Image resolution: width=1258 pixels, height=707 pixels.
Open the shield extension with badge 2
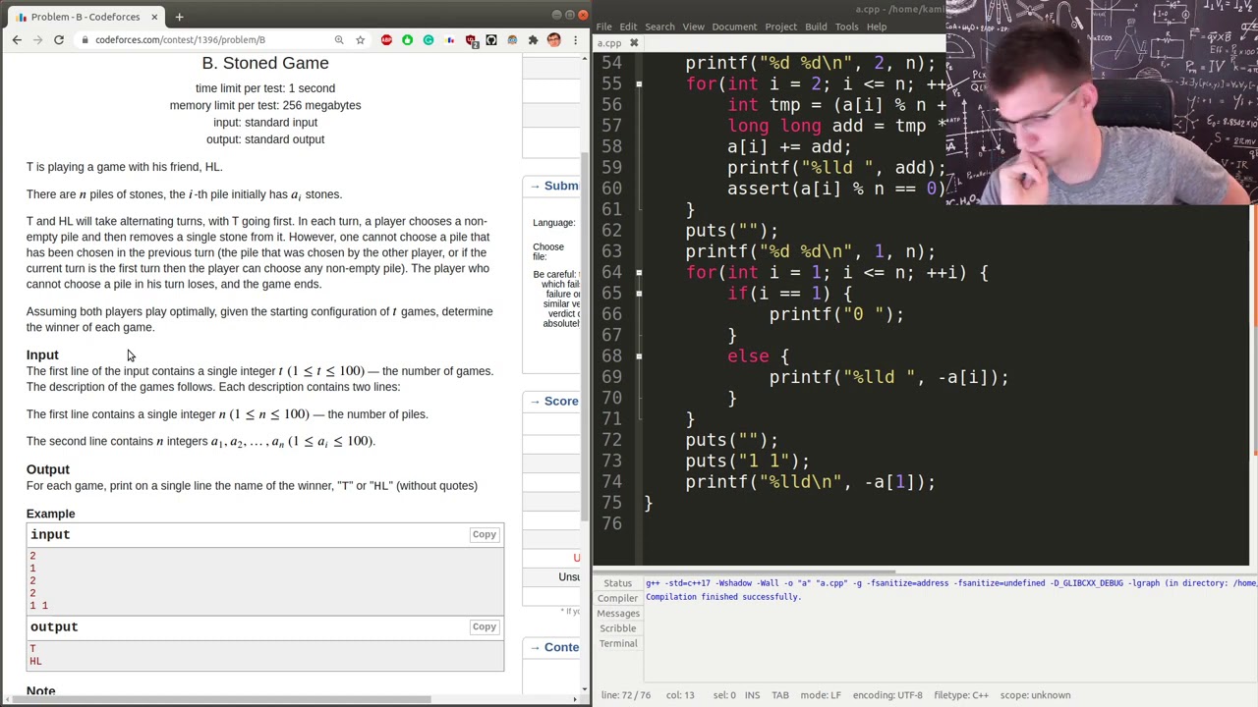click(x=471, y=40)
